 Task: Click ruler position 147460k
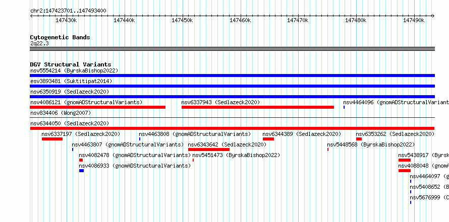point(240,20)
